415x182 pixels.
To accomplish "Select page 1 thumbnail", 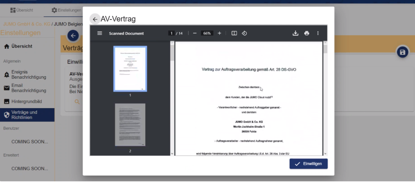I will 130,69.
